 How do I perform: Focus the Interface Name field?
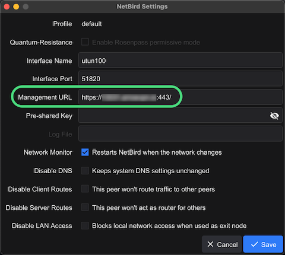(180, 60)
